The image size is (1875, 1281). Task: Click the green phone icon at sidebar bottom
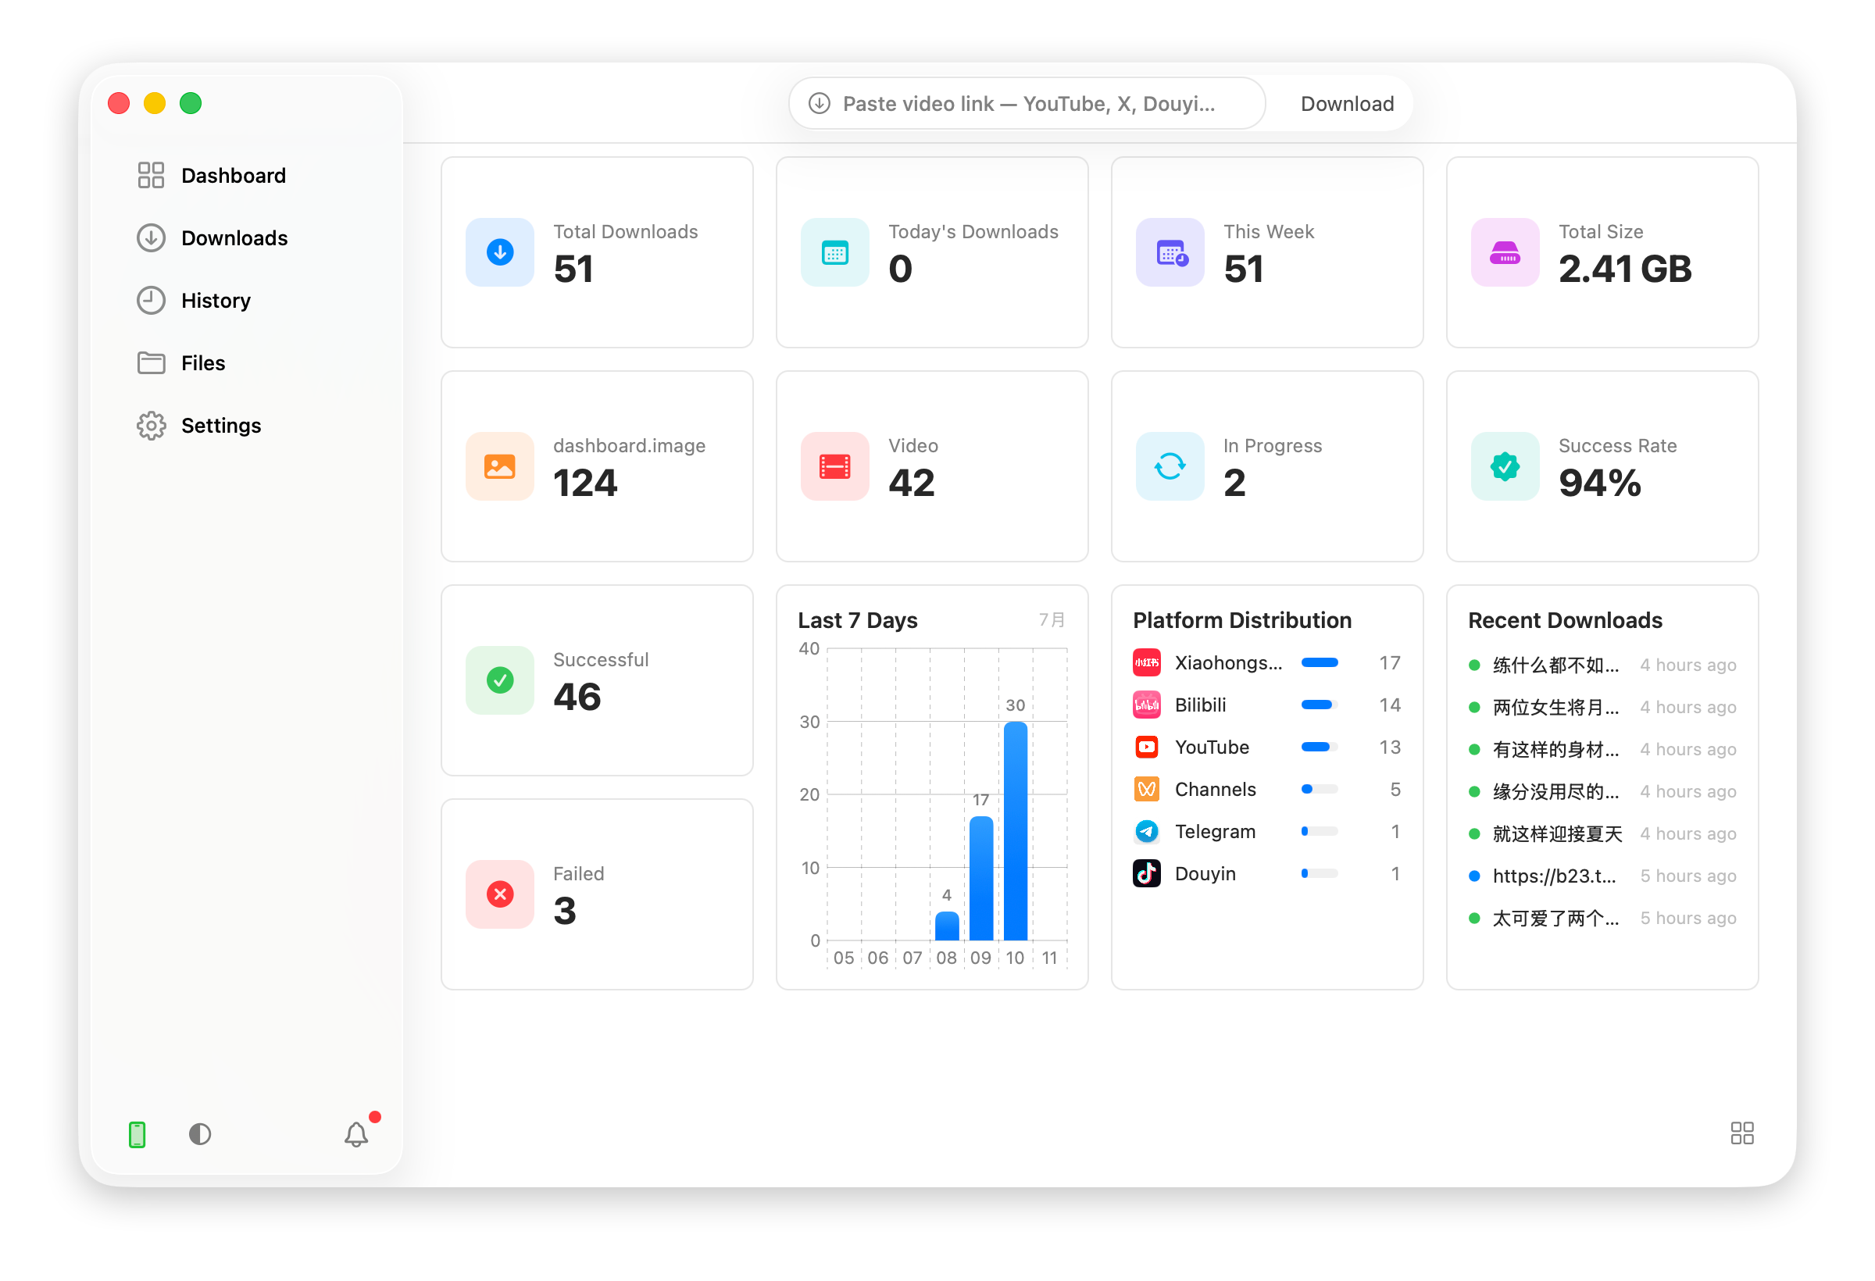[137, 1134]
